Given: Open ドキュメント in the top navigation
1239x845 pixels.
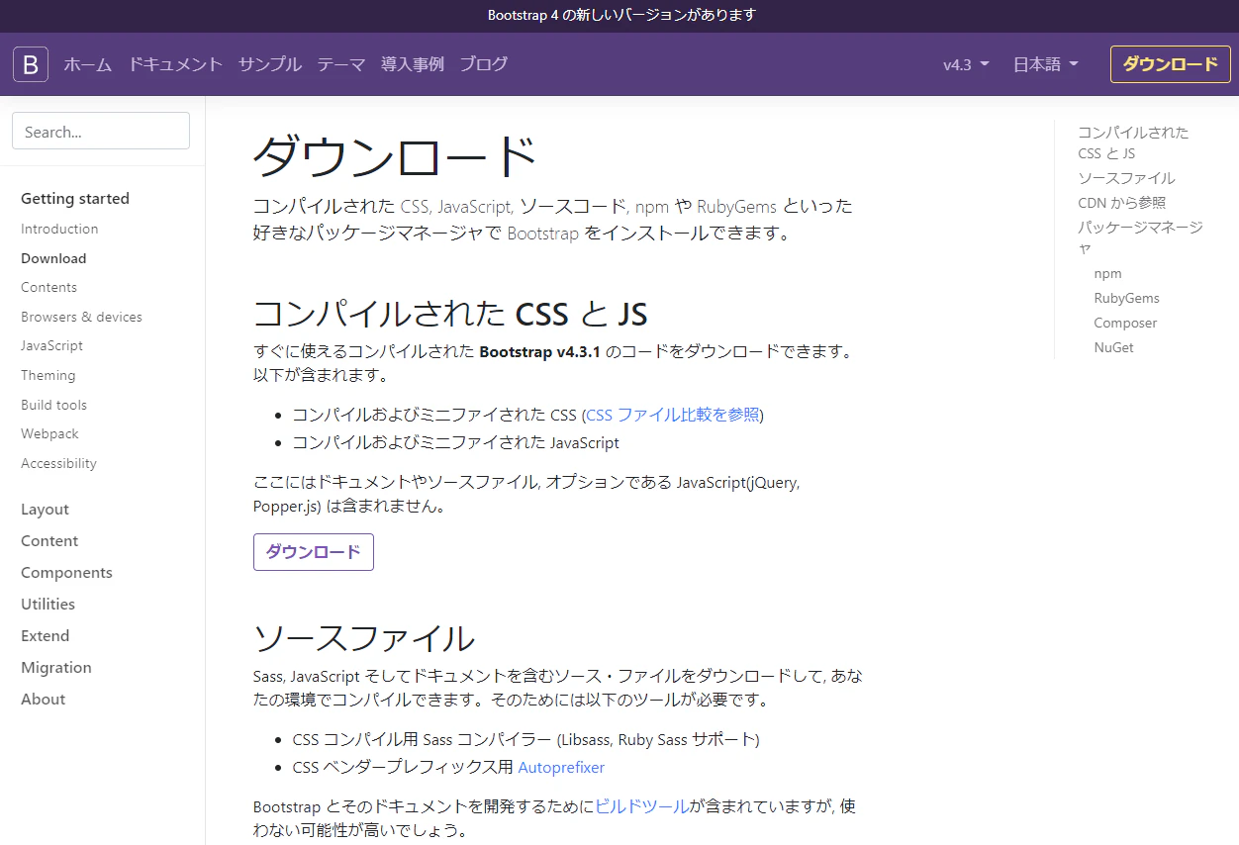Looking at the screenshot, I should (175, 64).
